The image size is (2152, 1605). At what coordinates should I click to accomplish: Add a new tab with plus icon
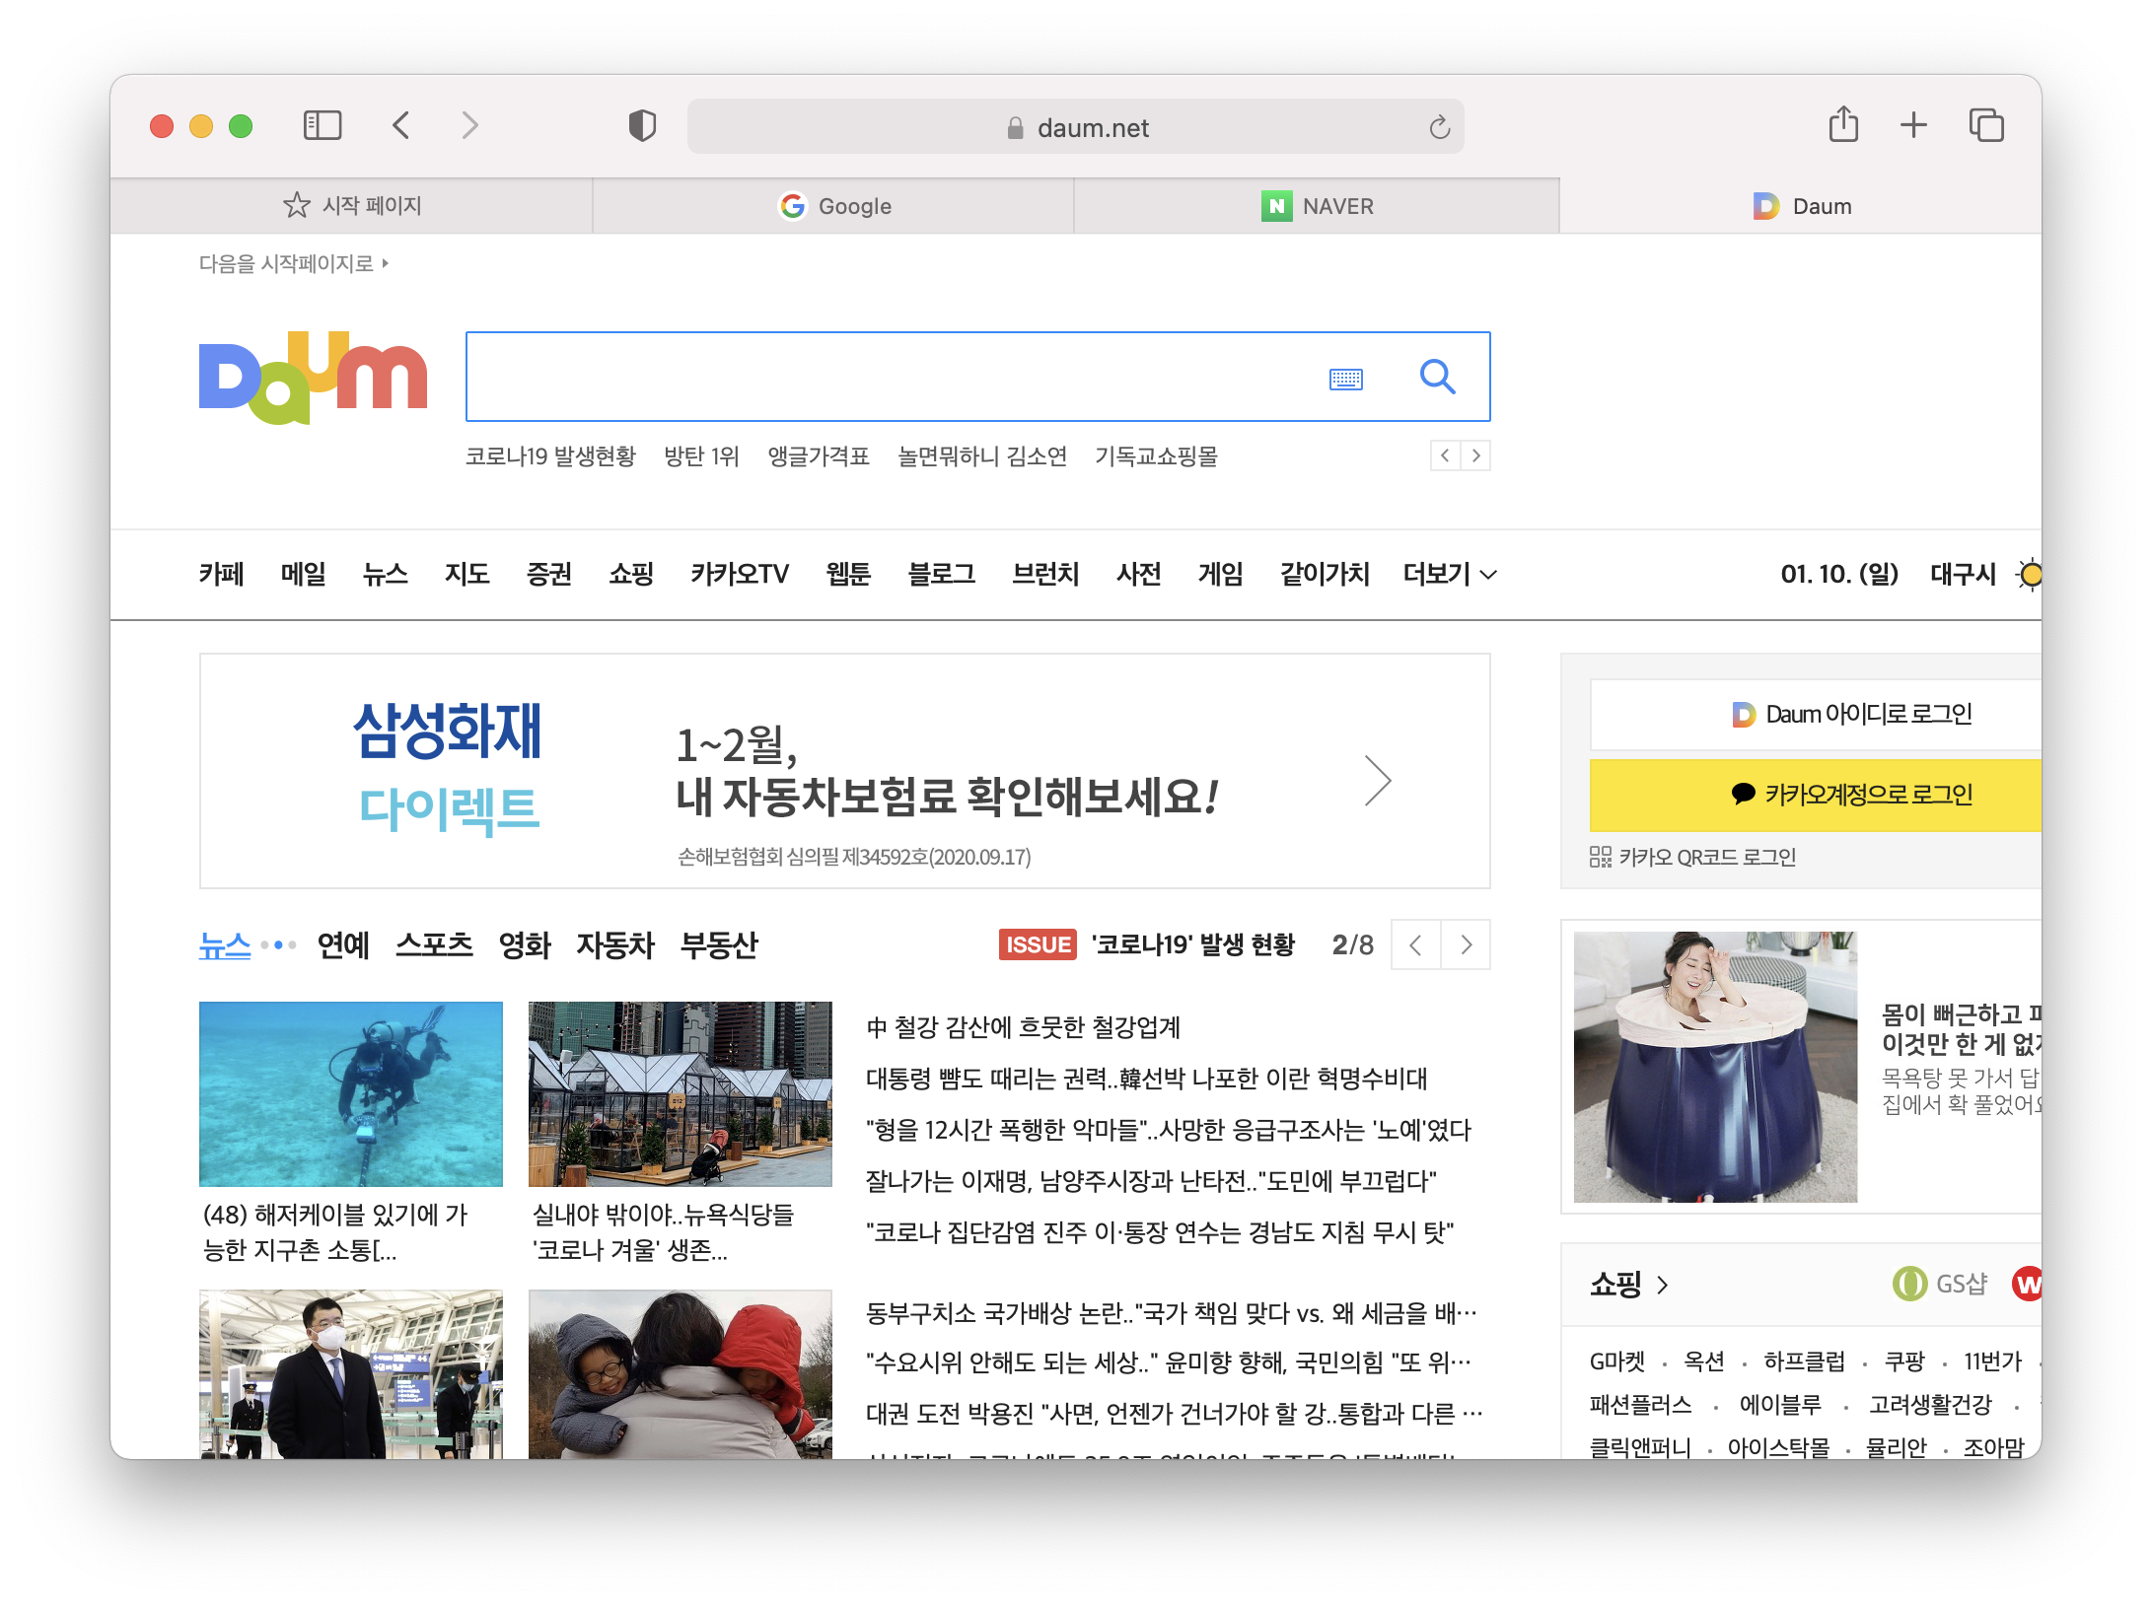(1912, 125)
